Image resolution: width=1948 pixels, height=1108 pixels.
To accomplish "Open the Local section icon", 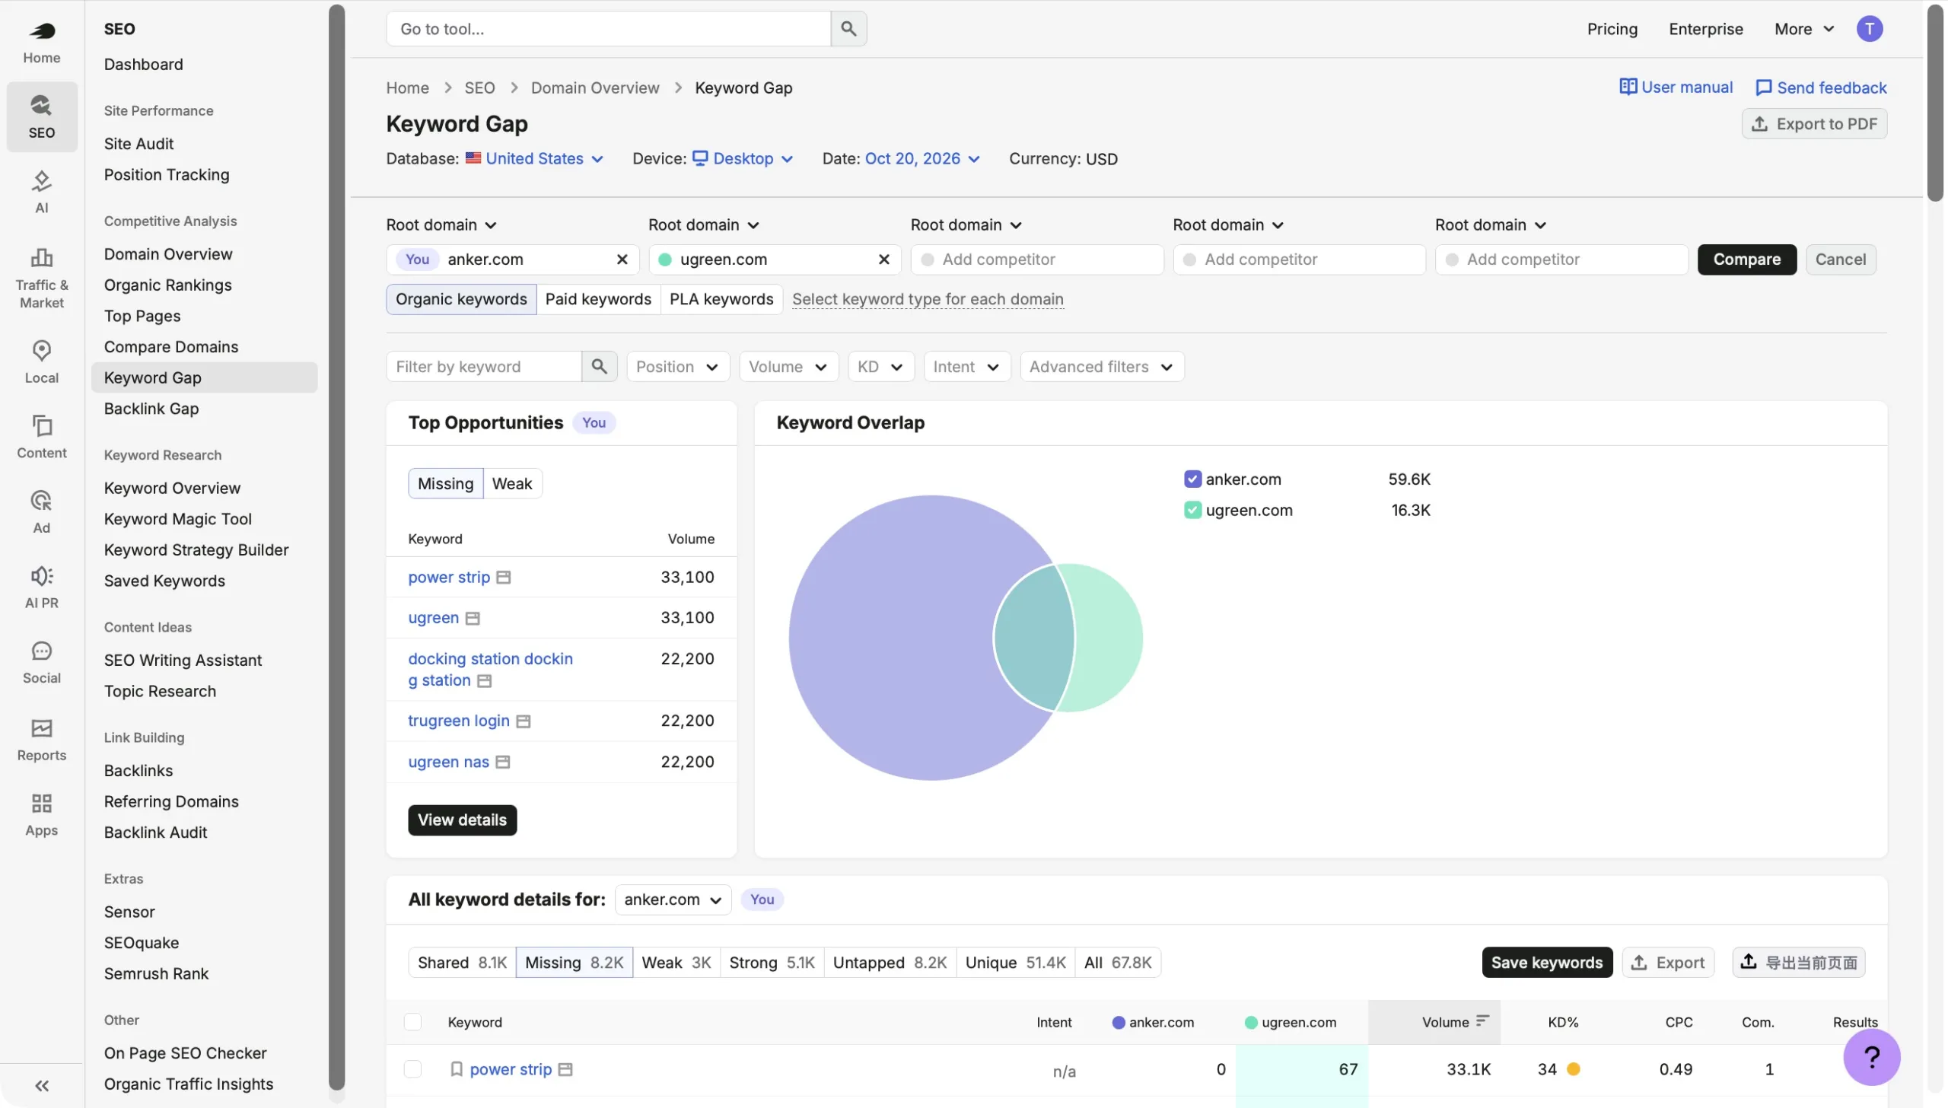I will [41, 361].
